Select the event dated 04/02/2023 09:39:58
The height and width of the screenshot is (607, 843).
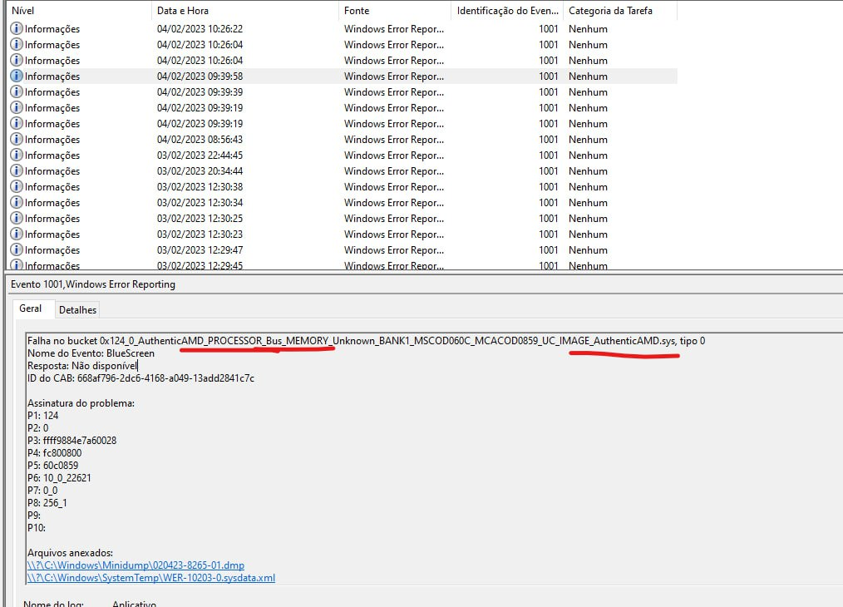click(x=343, y=76)
